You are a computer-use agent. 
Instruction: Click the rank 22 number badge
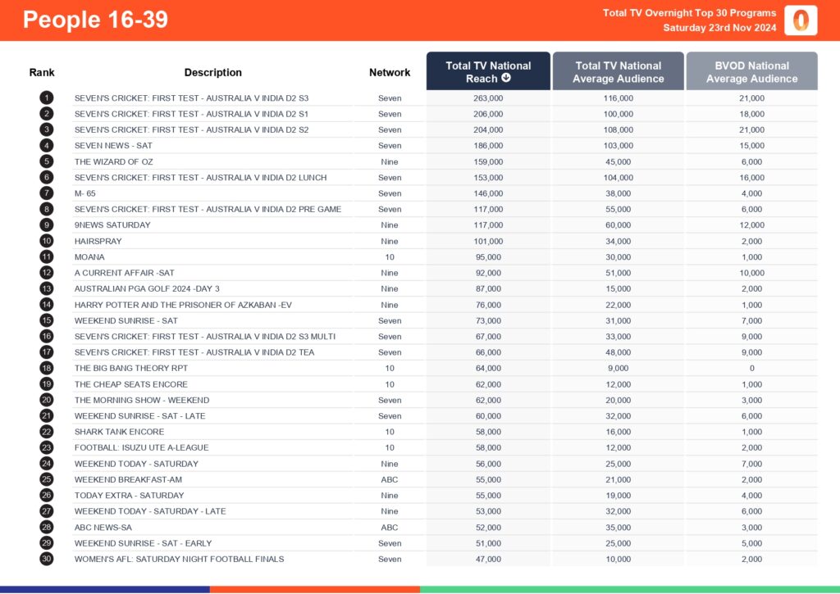[x=47, y=432]
